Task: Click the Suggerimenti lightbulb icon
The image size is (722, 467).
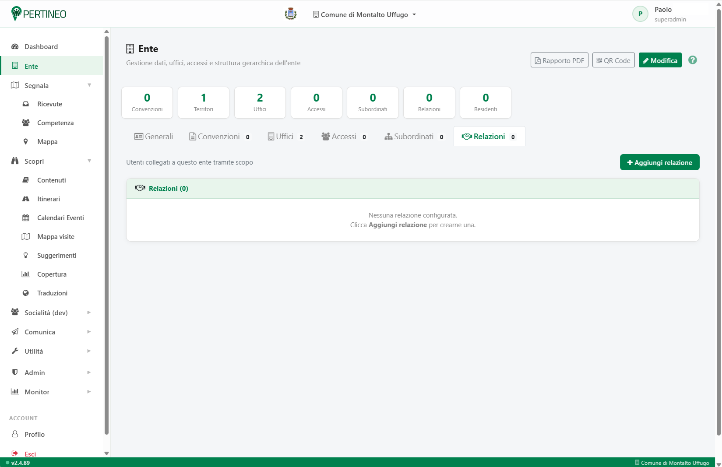Action: click(26, 255)
